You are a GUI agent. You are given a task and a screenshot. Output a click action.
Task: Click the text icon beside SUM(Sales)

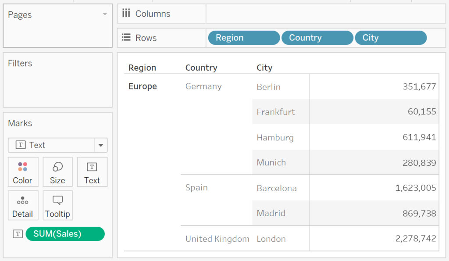point(18,234)
